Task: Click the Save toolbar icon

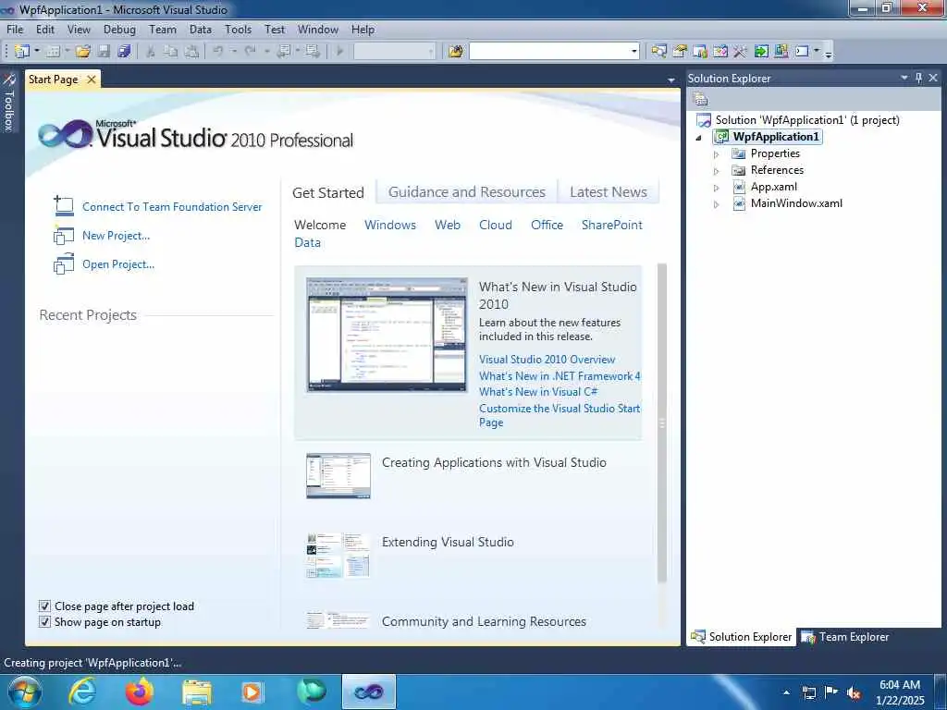Action: [104, 52]
